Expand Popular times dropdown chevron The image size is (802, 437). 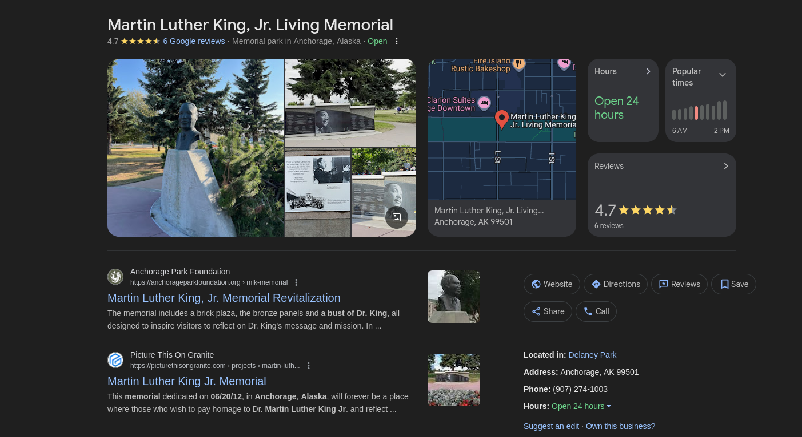pyautogui.click(x=723, y=75)
